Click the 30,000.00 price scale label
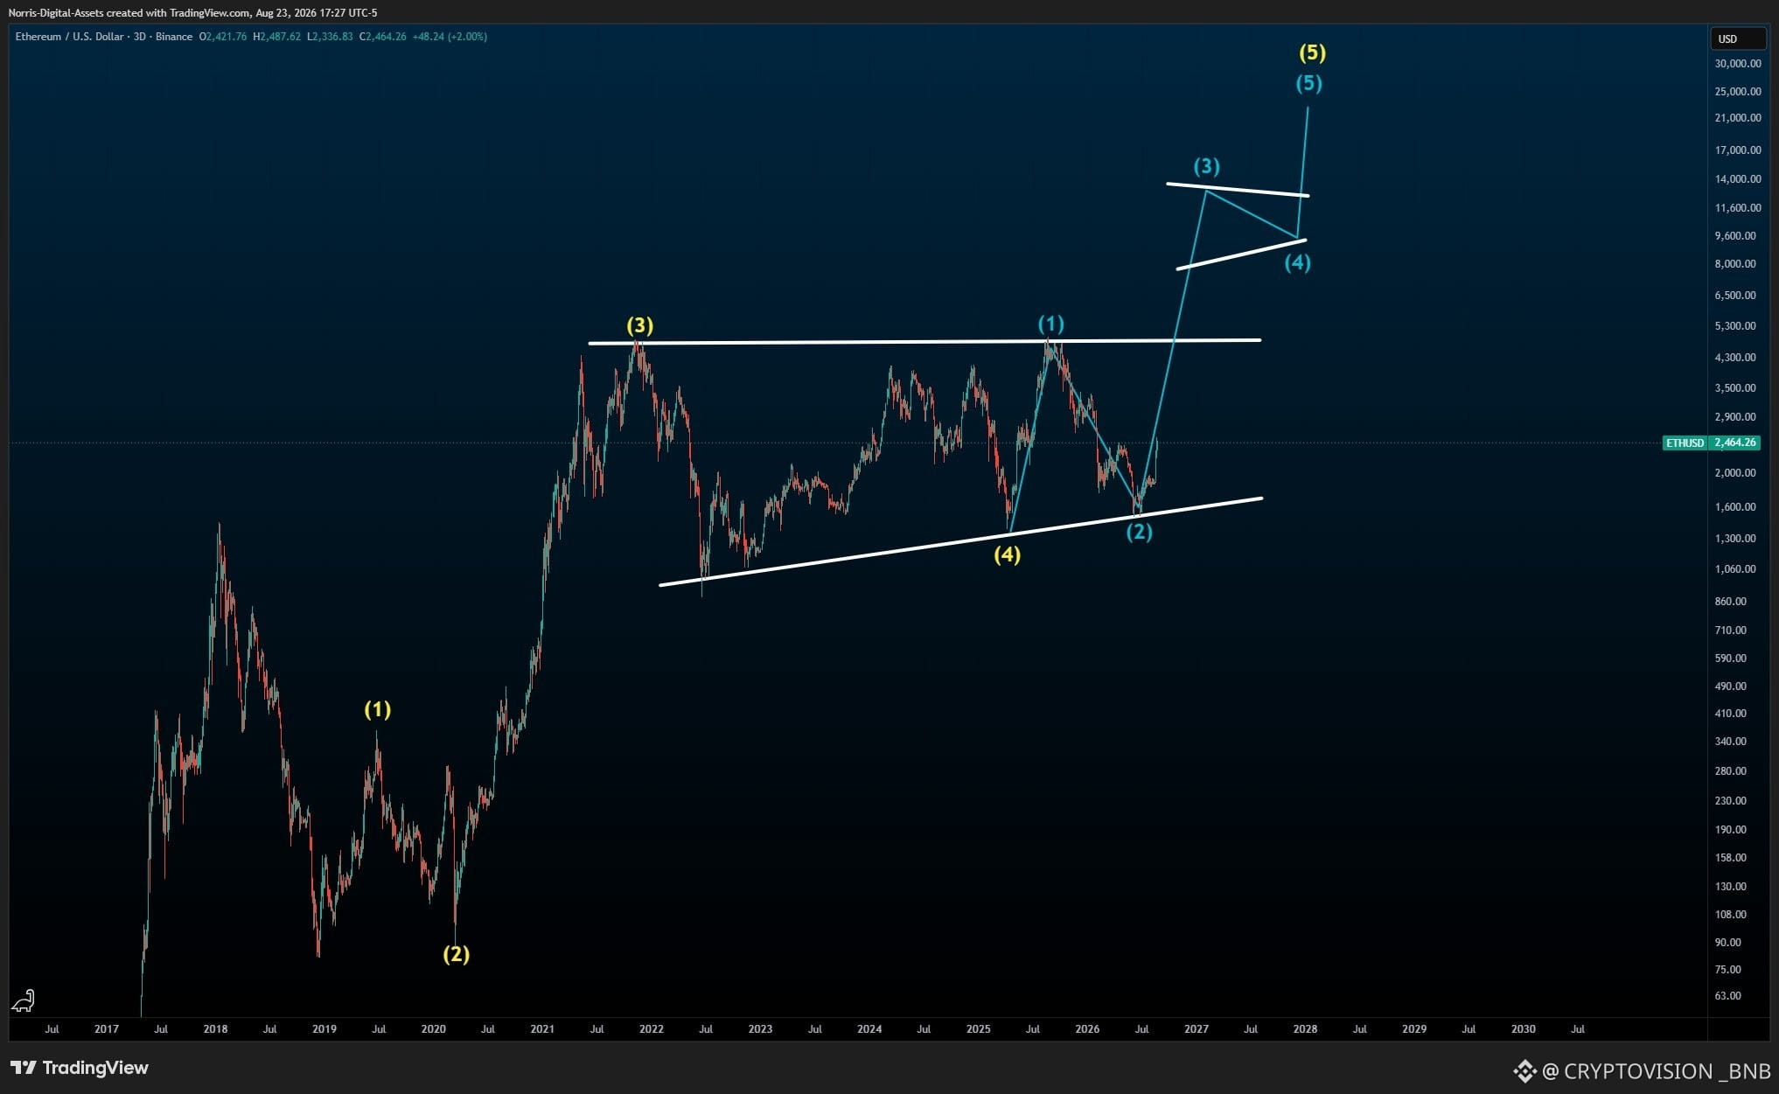 coord(1738,64)
